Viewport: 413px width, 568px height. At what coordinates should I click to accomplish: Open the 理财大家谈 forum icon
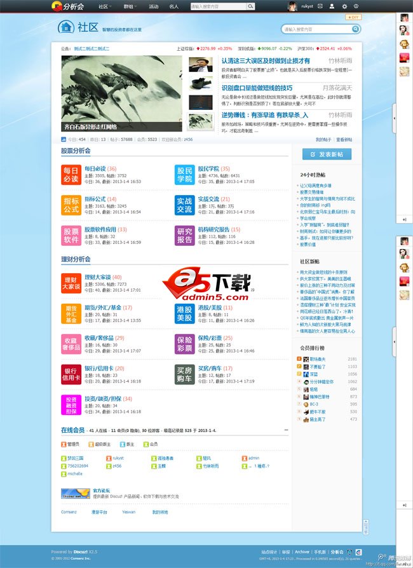pos(71,283)
